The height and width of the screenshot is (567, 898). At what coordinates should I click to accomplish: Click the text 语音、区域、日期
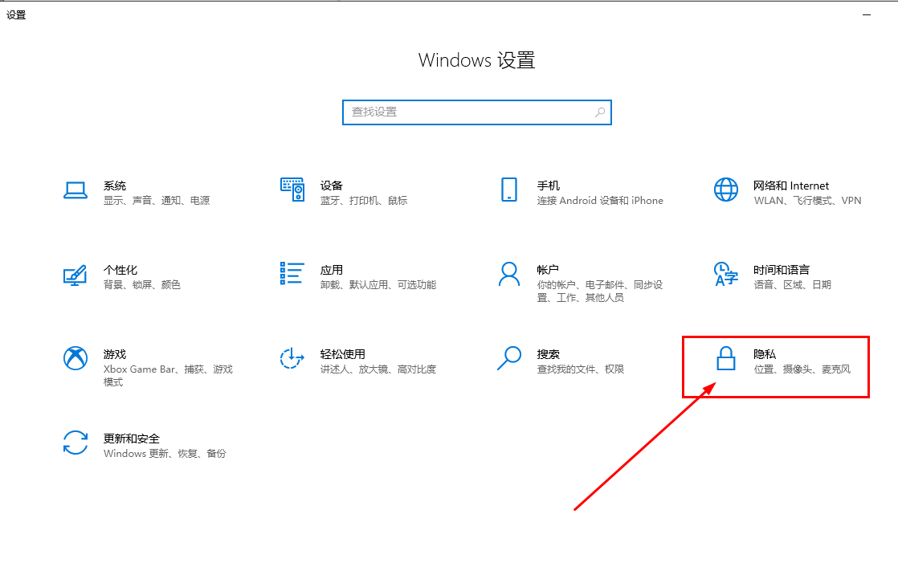pyautogui.click(x=792, y=284)
